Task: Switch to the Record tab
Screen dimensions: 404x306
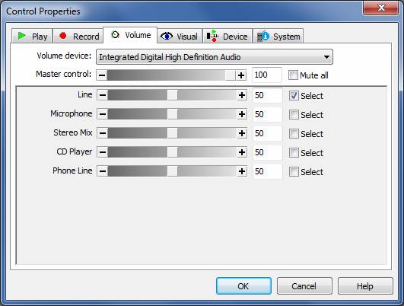Action: pyautogui.click(x=78, y=36)
